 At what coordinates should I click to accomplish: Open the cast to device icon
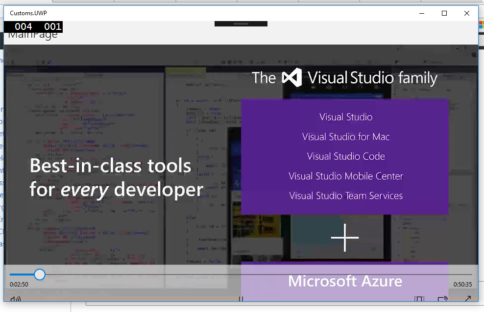(x=443, y=299)
